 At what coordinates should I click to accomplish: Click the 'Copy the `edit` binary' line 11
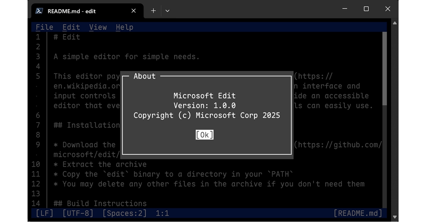[173, 174]
